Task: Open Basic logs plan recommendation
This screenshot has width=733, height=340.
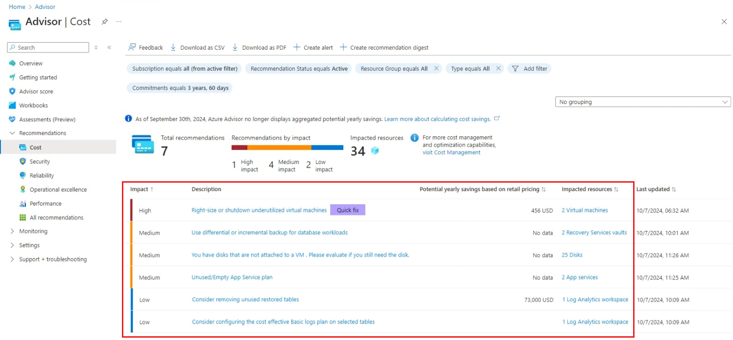Action: tap(283, 322)
